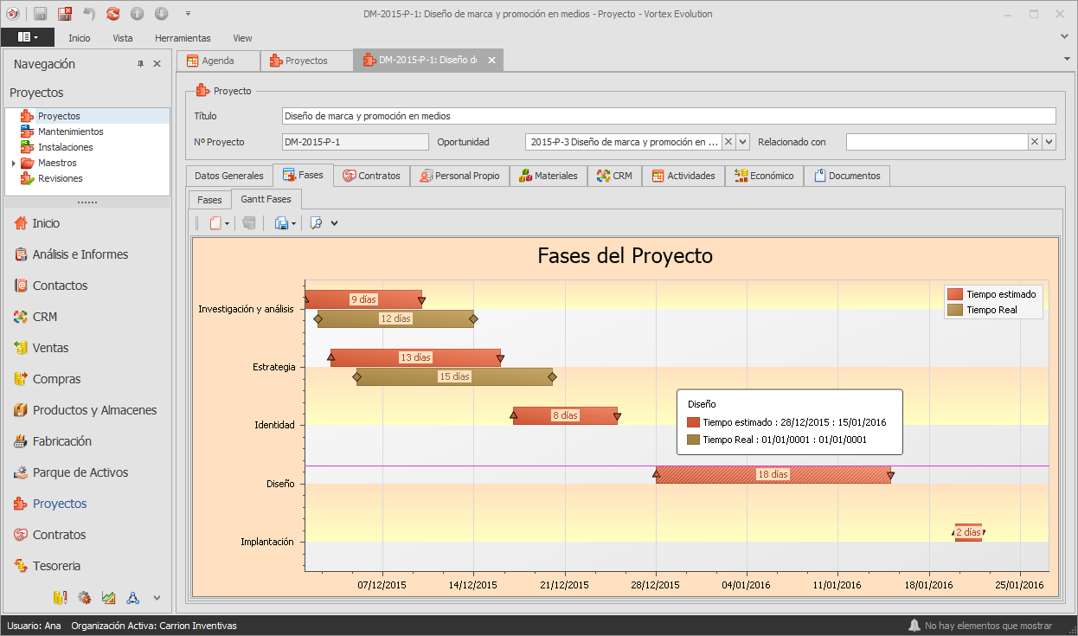Open the 'Relacionado con' dropdown arrow
This screenshot has height=636, width=1078.
1049,142
